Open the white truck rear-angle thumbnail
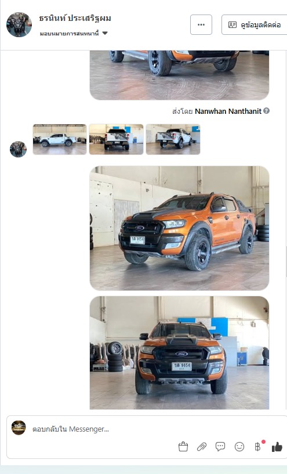This screenshot has width=287, height=474. coord(173,139)
